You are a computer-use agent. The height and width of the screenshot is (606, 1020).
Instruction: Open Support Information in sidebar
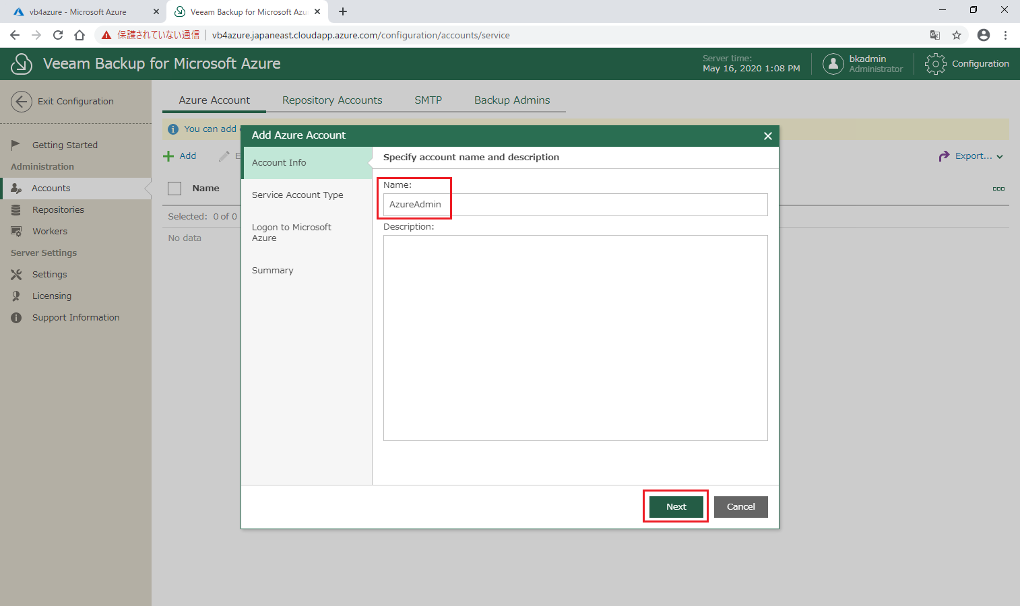click(x=75, y=318)
